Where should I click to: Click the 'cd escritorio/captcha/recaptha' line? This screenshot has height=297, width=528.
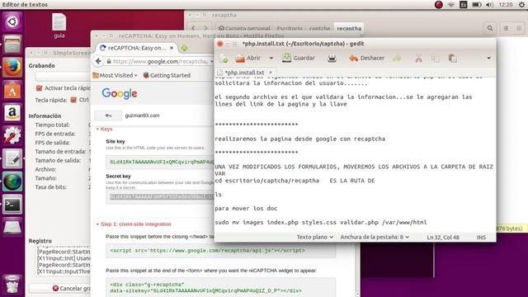266,181
